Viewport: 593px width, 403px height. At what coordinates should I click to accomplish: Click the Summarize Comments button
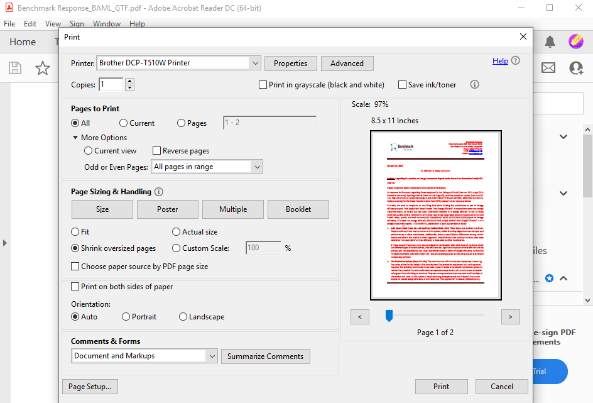[265, 356]
